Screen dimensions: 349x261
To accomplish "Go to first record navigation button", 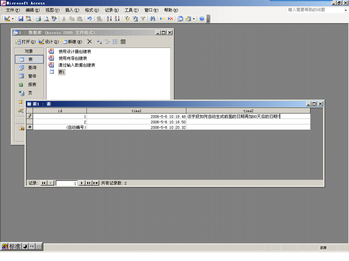I will pos(44,183).
